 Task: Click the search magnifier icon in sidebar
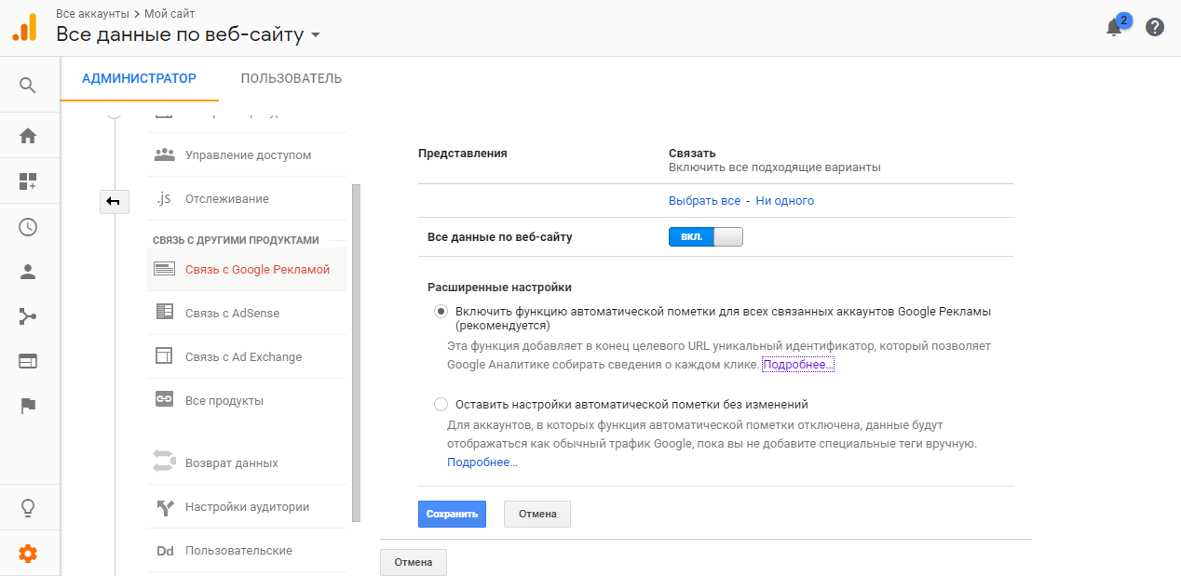28,86
